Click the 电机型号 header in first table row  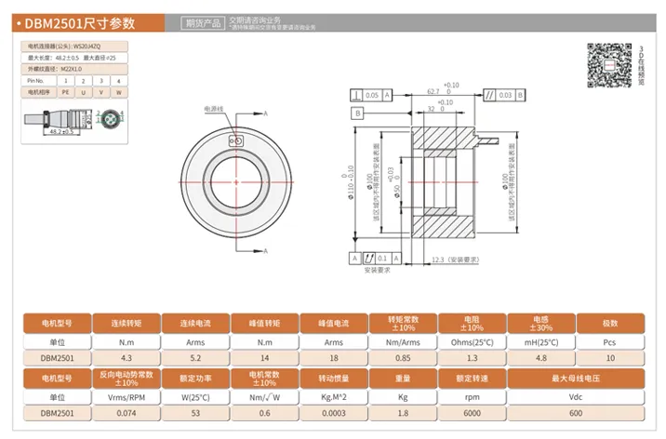tap(57, 322)
